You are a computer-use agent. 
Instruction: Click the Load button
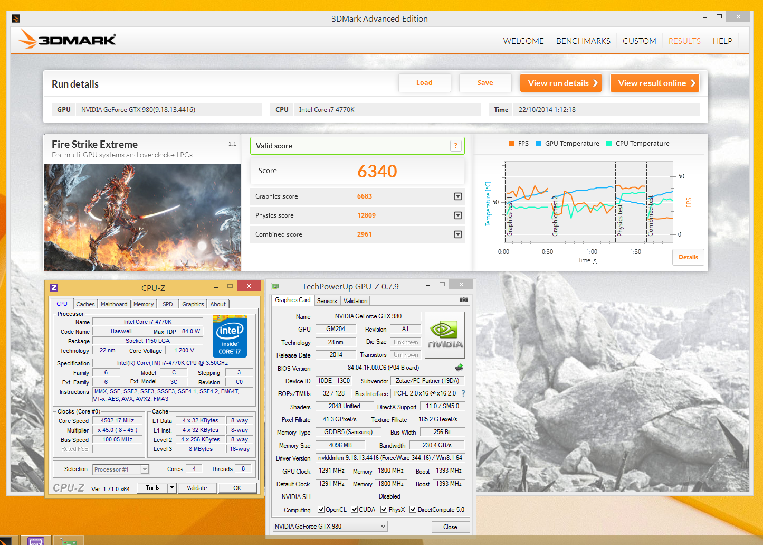[x=424, y=83]
